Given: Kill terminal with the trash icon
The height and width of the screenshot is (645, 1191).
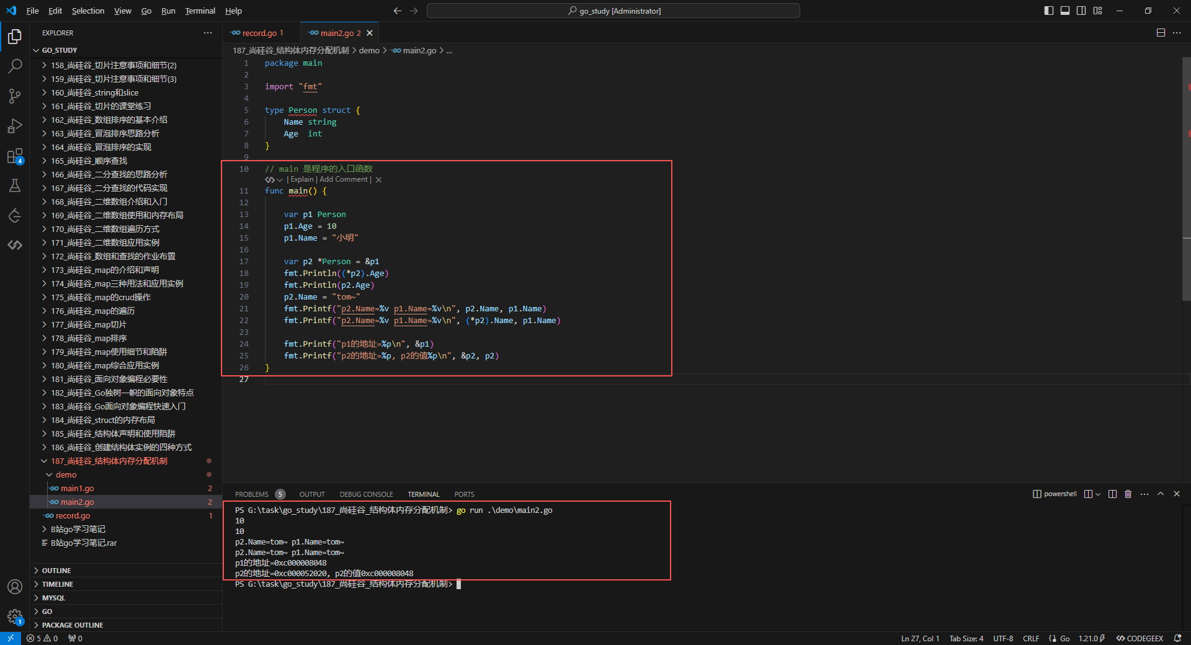Looking at the screenshot, I should pyautogui.click(x=1128, y=494).
